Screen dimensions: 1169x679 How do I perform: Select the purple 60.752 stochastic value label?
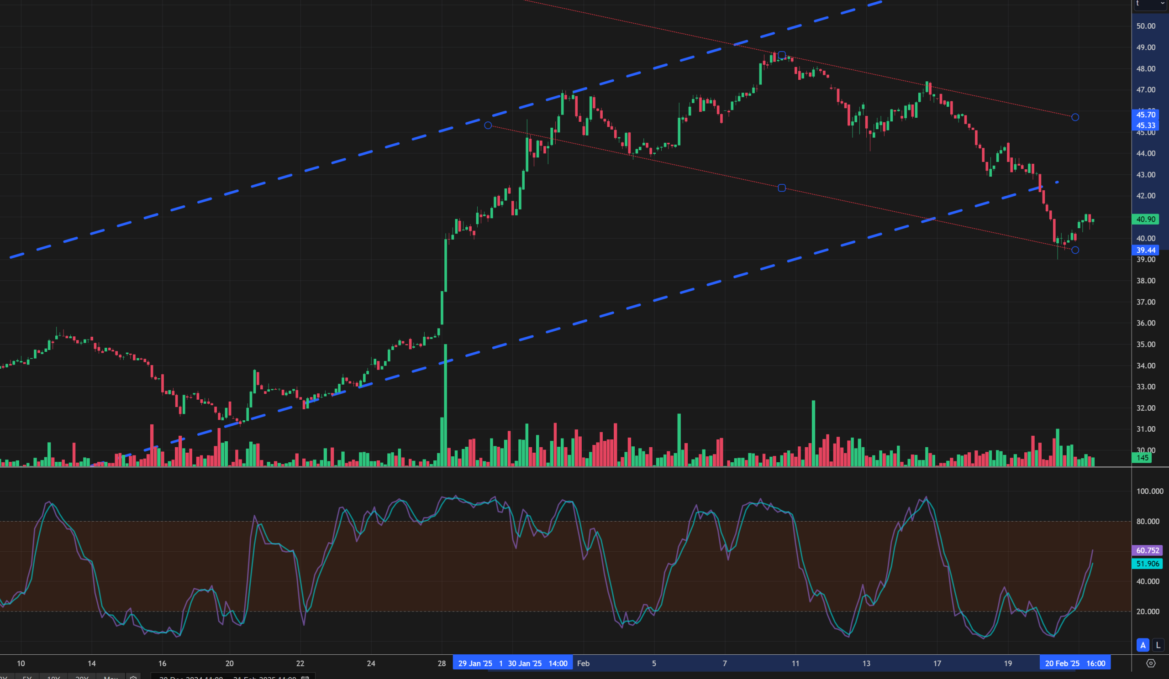(1148, 551)
